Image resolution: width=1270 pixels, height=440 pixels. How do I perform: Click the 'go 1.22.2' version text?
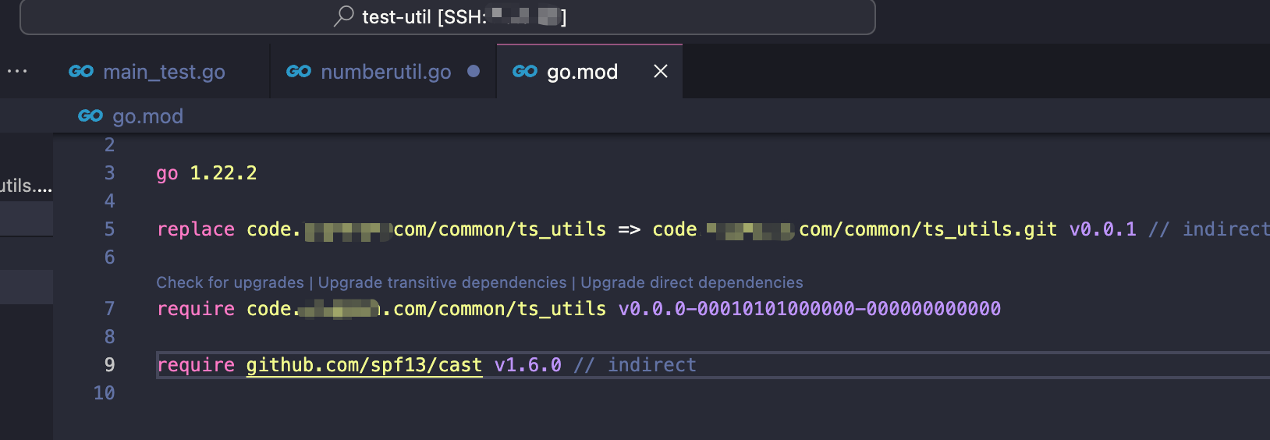pos(207,173)
